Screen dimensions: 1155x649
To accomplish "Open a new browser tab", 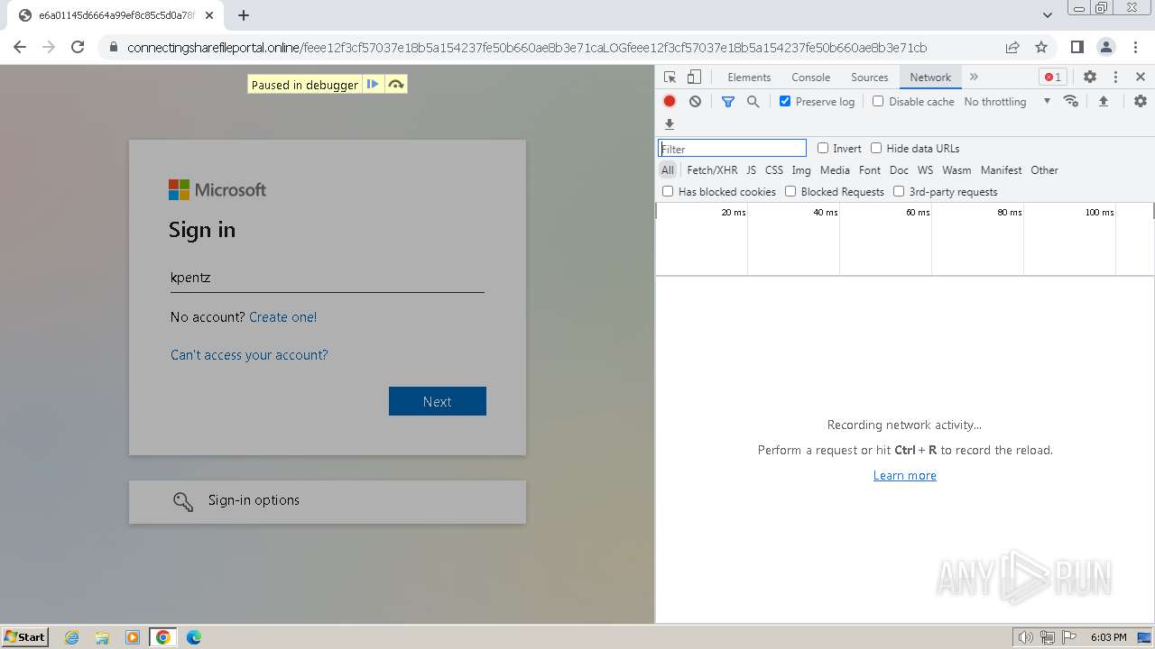I will [x=244, y=15].
